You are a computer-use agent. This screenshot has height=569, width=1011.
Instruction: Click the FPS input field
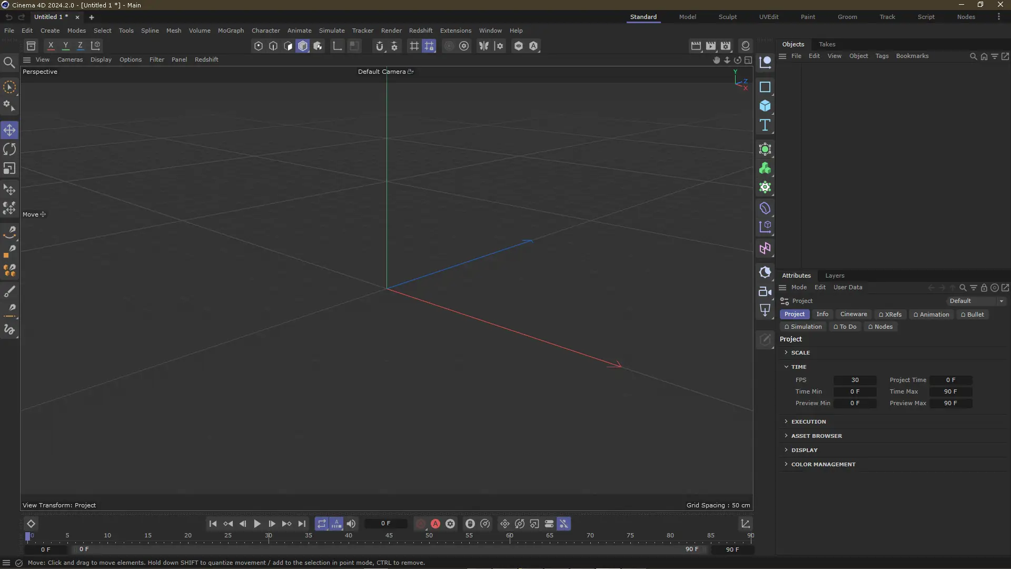855,380
